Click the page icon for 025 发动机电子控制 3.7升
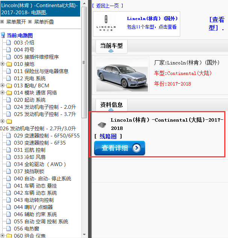Image resolution: width=228 pixels, height=238 pixels. (9, 114)
